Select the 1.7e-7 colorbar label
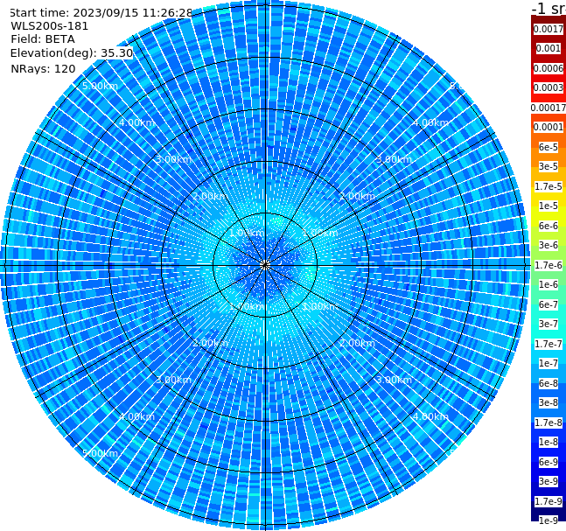 (549, 344)
